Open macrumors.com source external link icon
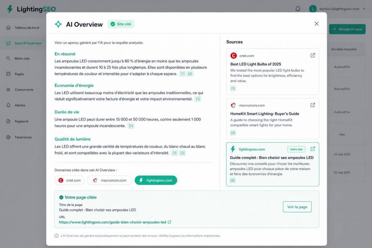 coord(313,105)
